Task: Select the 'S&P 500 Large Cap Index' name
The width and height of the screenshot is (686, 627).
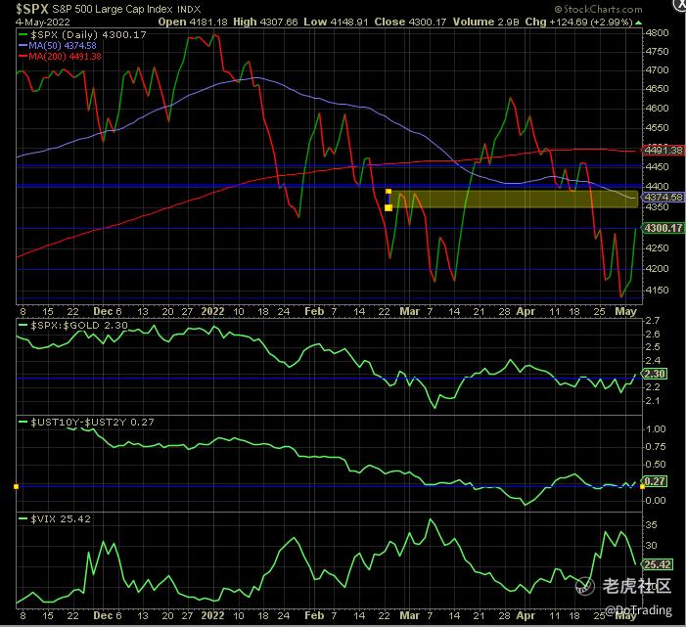Action: point(113,9)
